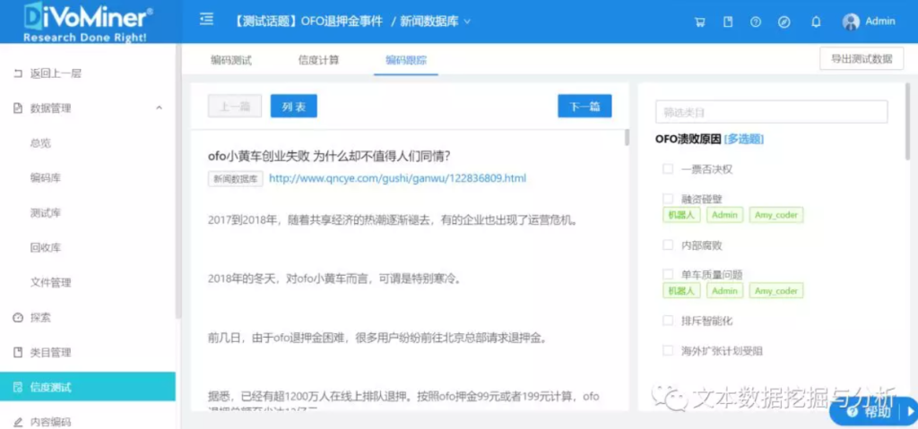Open 文件管理 in the sidebar
918x429 pixels.
(x=50, y=283)
